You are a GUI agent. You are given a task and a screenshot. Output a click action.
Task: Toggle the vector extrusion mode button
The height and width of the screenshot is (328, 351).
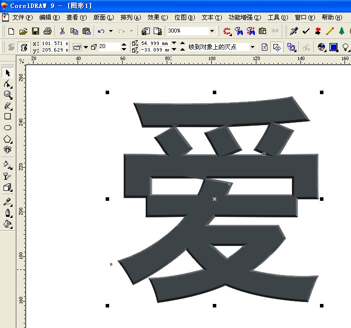coord(23,47)
